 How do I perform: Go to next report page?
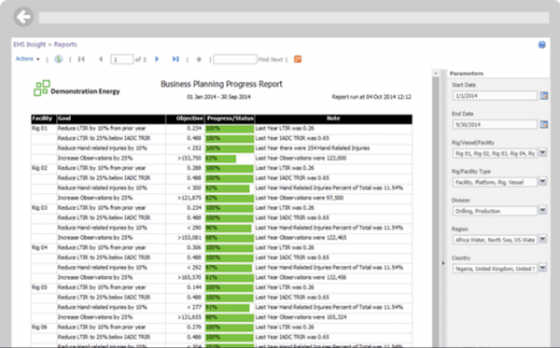(x=157, y=59)
